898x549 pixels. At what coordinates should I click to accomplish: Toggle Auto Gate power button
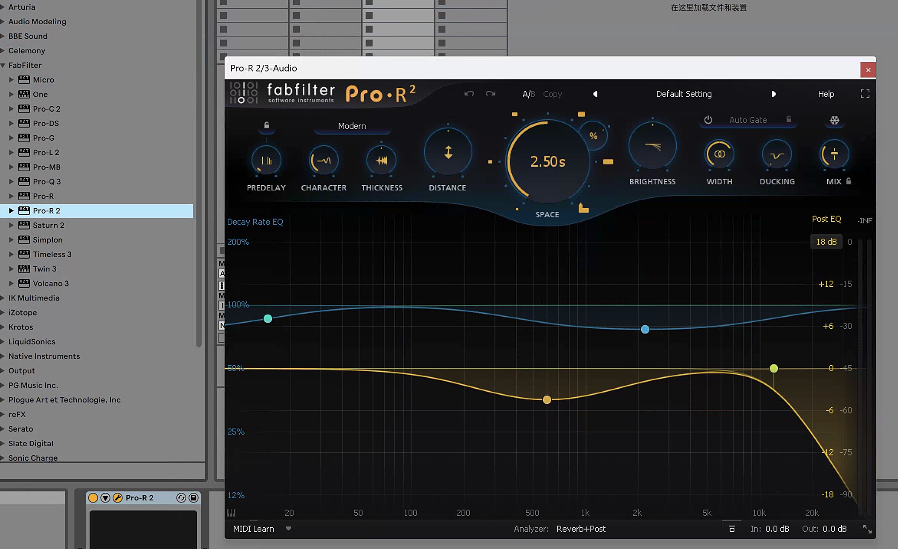708,120
